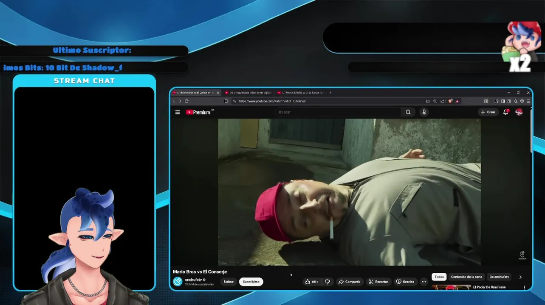Go back with browser back arrow
The width and height of the screenshot is (545, 305).
(x=174, y=101)
